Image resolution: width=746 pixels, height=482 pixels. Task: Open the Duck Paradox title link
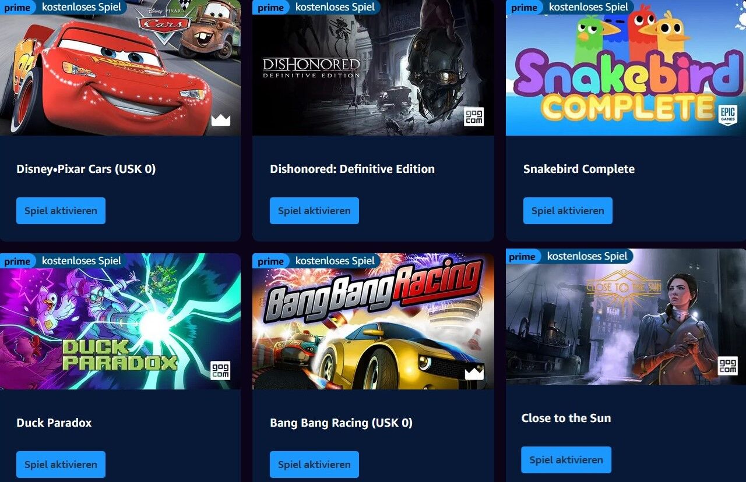54,423
